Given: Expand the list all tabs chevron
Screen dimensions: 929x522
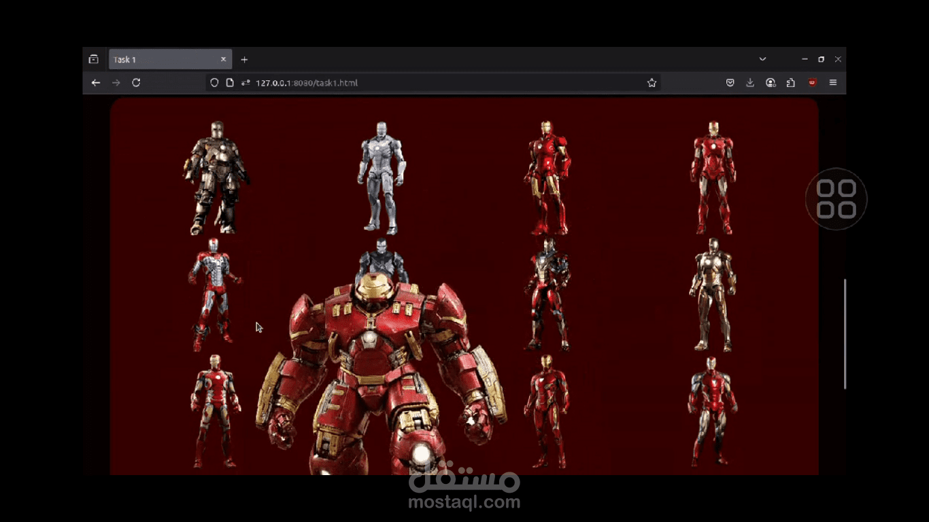Looking at the screenshot, I should tap(762, 59).
